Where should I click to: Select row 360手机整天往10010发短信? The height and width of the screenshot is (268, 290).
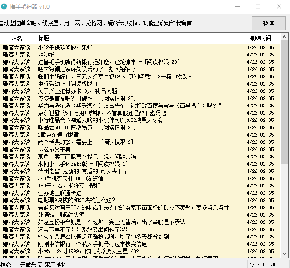click(x=140, y=178)
